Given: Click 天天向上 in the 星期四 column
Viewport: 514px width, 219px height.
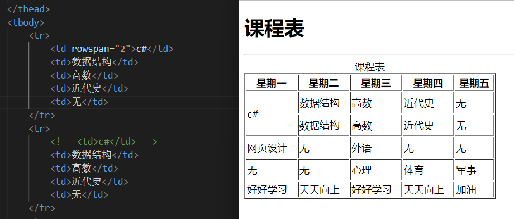Looking at the screenshot, I should click(x=428, y=189).
